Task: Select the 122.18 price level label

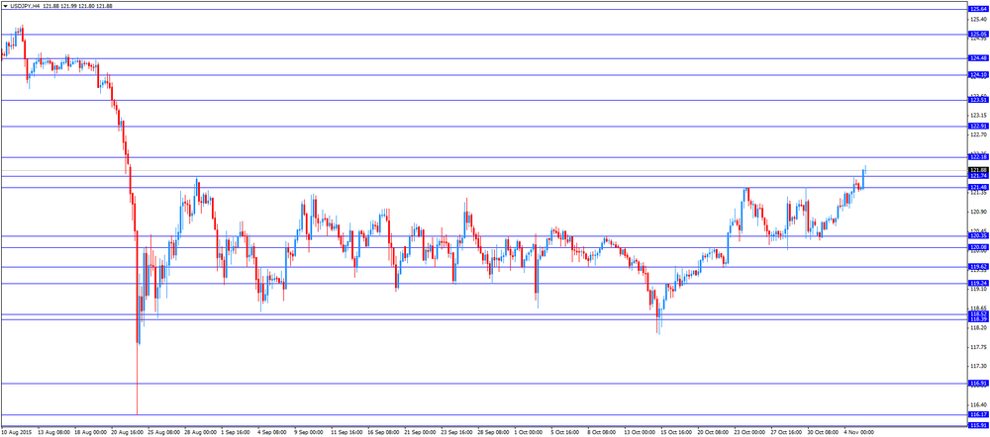Action: (978, 157)
